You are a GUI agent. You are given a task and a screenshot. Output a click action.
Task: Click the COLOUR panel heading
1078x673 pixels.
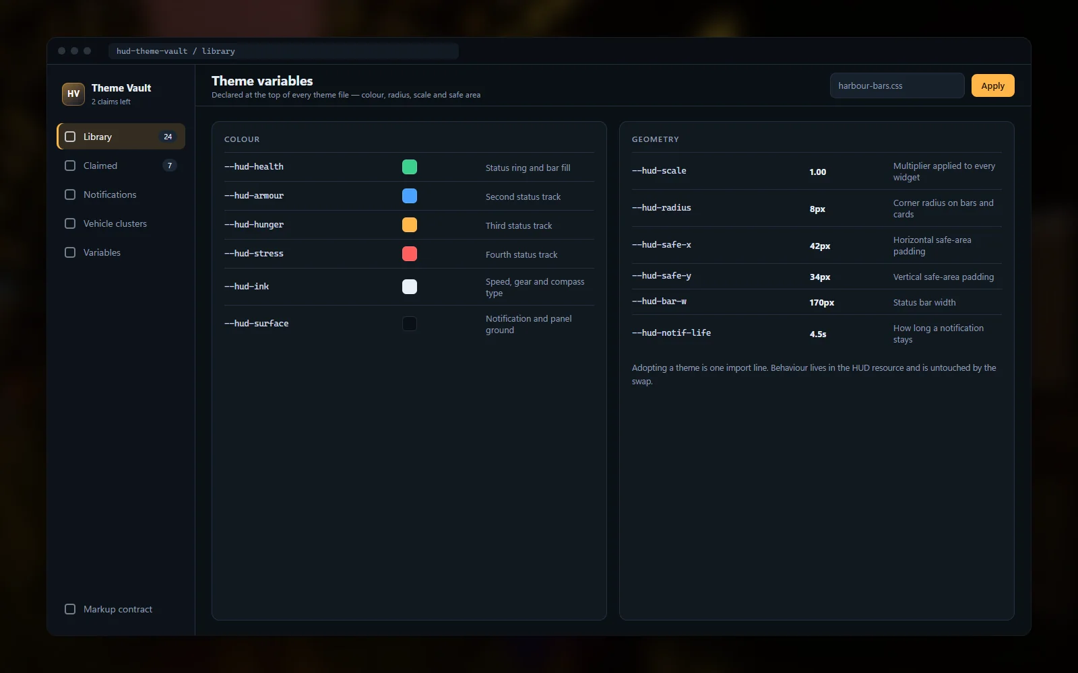point(242,139)
